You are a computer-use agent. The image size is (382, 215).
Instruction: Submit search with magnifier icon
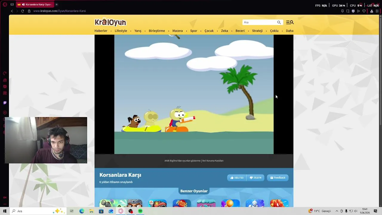coord(279,22)
